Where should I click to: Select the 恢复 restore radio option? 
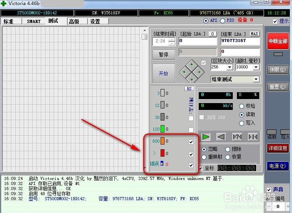(227, 157)
